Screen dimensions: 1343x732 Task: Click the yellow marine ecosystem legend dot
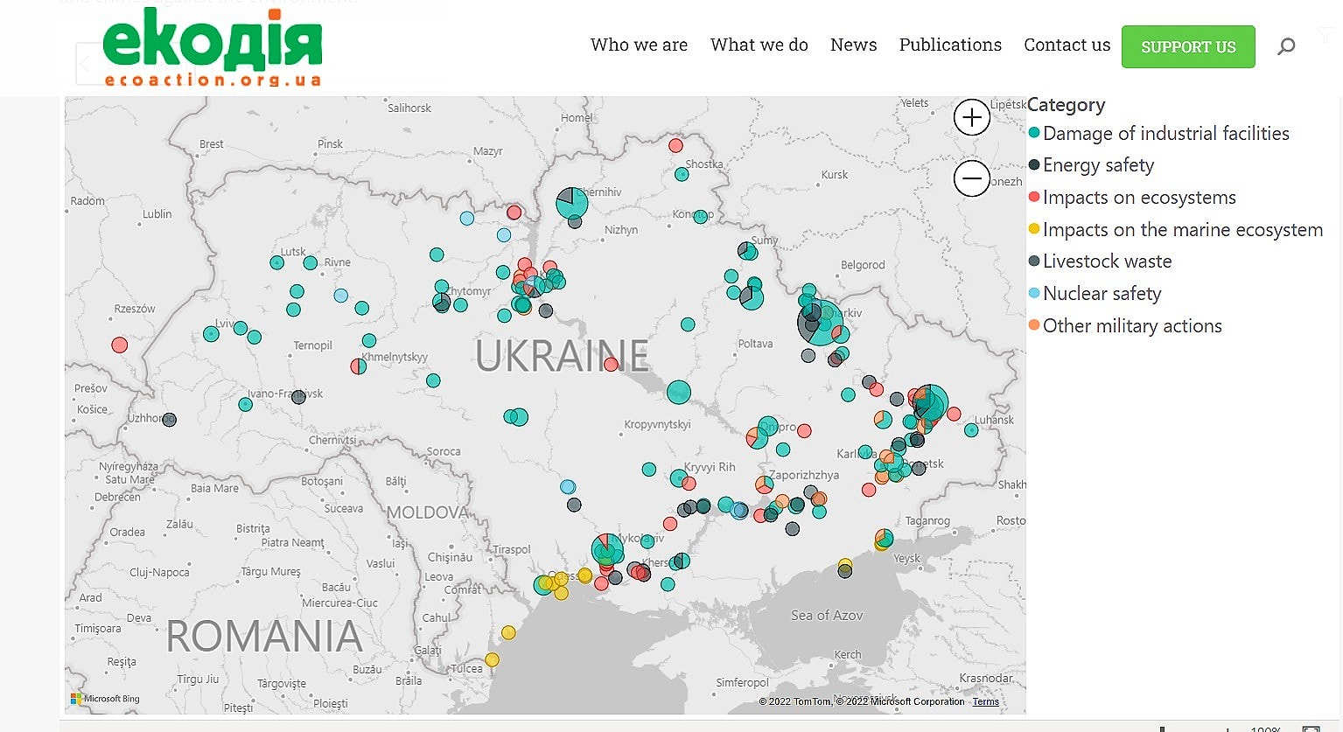coord(1034,229)
